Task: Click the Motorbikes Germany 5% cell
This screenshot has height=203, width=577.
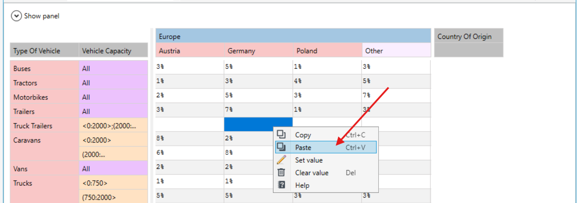Action: pyautogui.click(x=258, y=95)
